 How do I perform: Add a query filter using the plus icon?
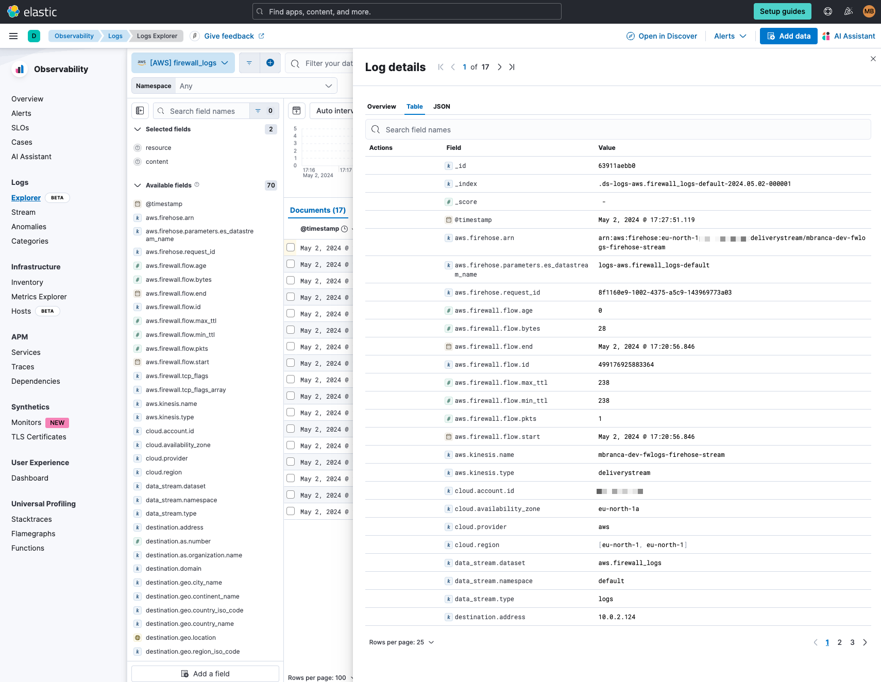[270, 62]
